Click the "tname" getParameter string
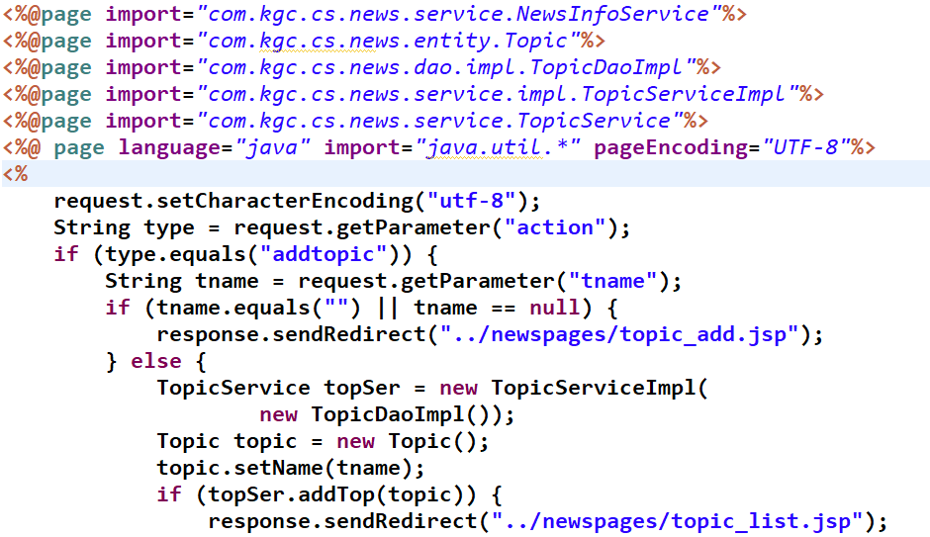Viewport: 930px width, 537px height. click(x=619, y=282)
